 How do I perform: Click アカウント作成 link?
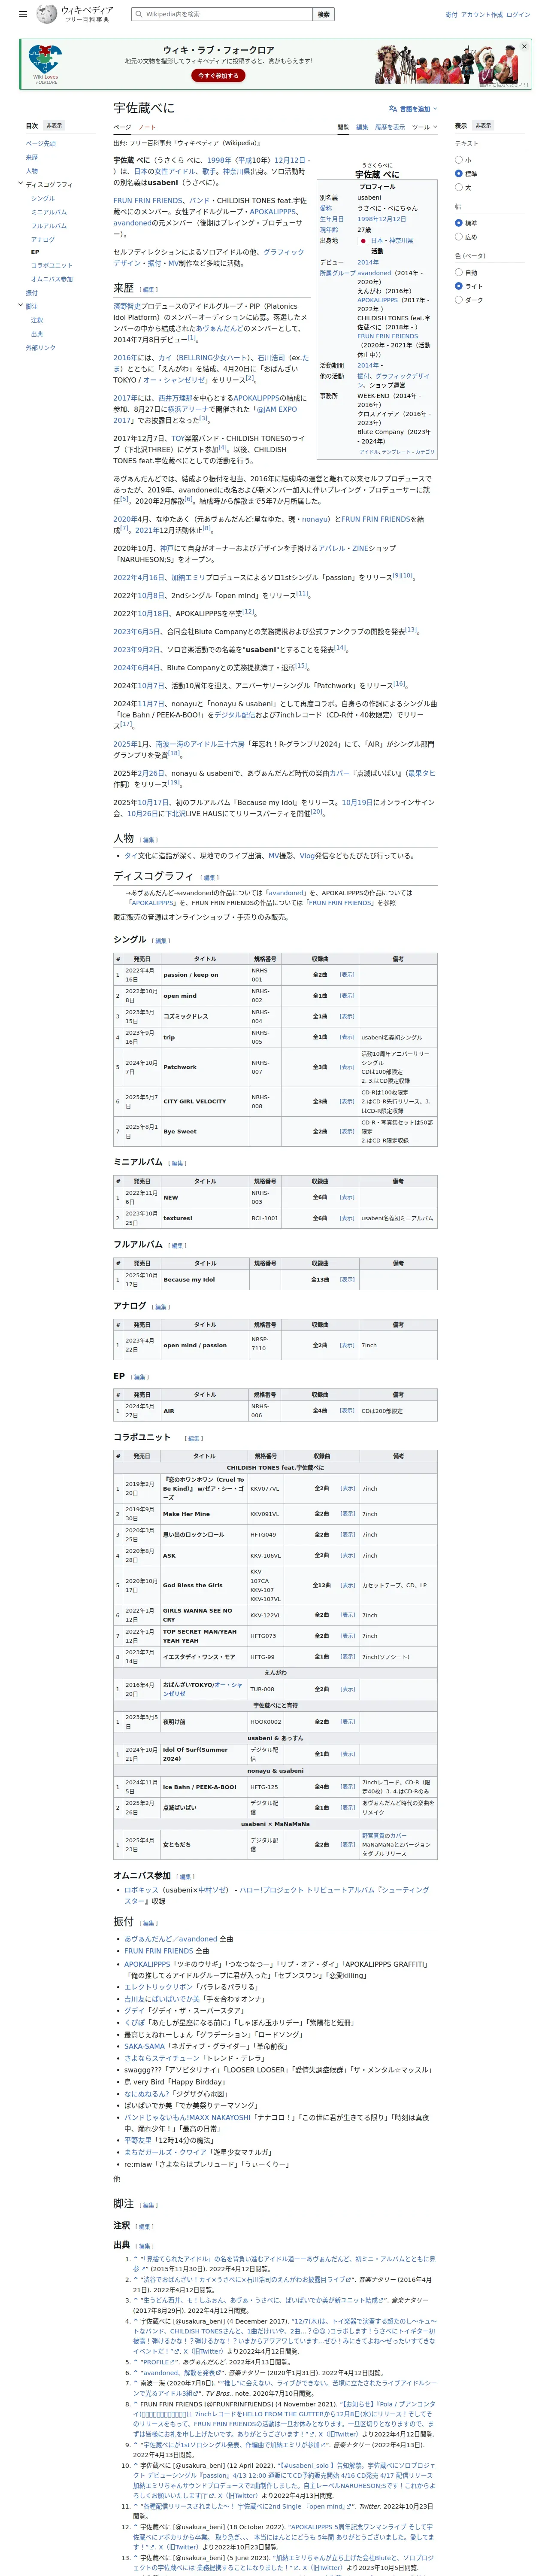(x=482, y=15)
